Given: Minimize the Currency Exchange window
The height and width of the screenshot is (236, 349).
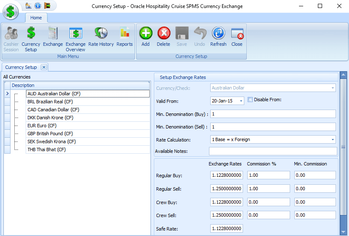Looking at the screenshot, I should pyautogui.click(x=301, y=6).
